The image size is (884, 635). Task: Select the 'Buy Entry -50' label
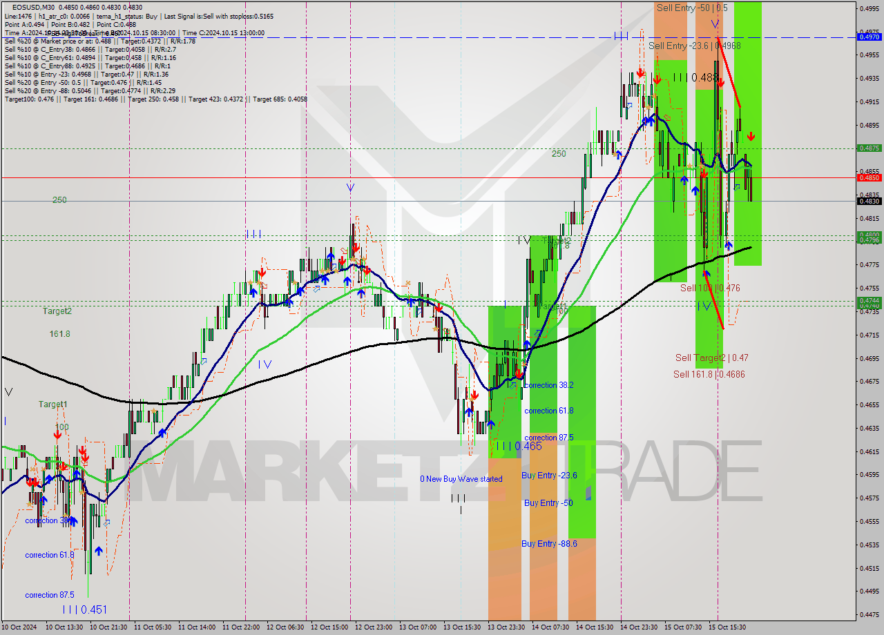point(548,503)
